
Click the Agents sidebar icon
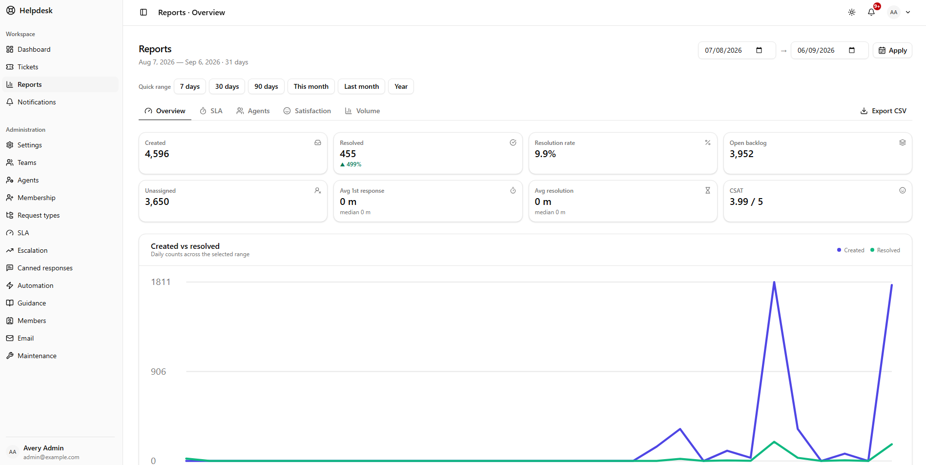pyautogui.click(x=10, y=180)
